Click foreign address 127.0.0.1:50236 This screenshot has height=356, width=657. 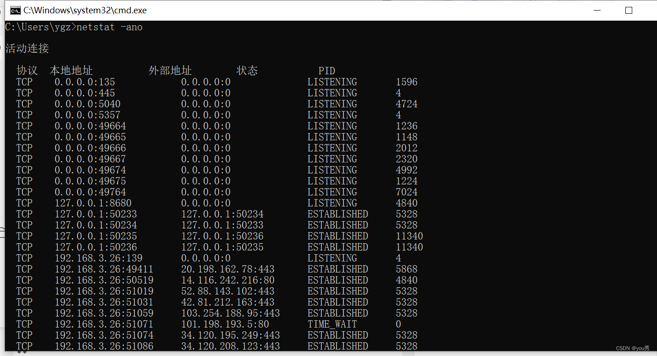222,236
